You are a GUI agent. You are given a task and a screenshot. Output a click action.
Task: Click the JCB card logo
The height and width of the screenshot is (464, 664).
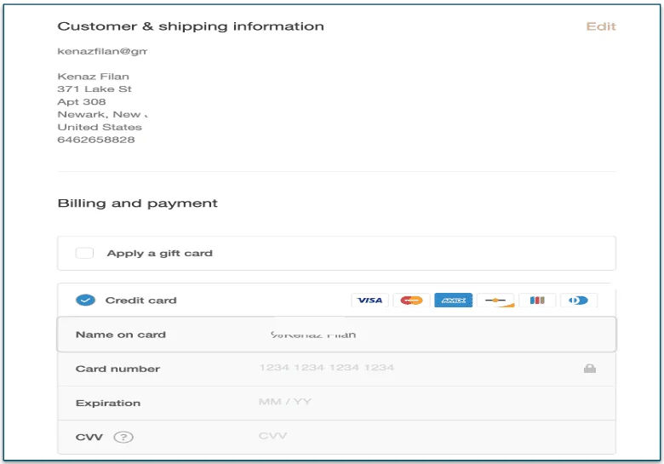(x=536, y=301)
